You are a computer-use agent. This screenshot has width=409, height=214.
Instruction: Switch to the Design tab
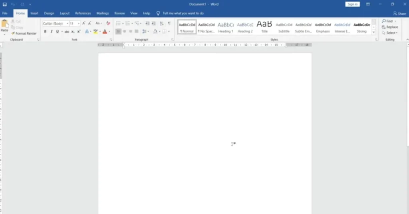pyautogui.click(x=49, y=13)
